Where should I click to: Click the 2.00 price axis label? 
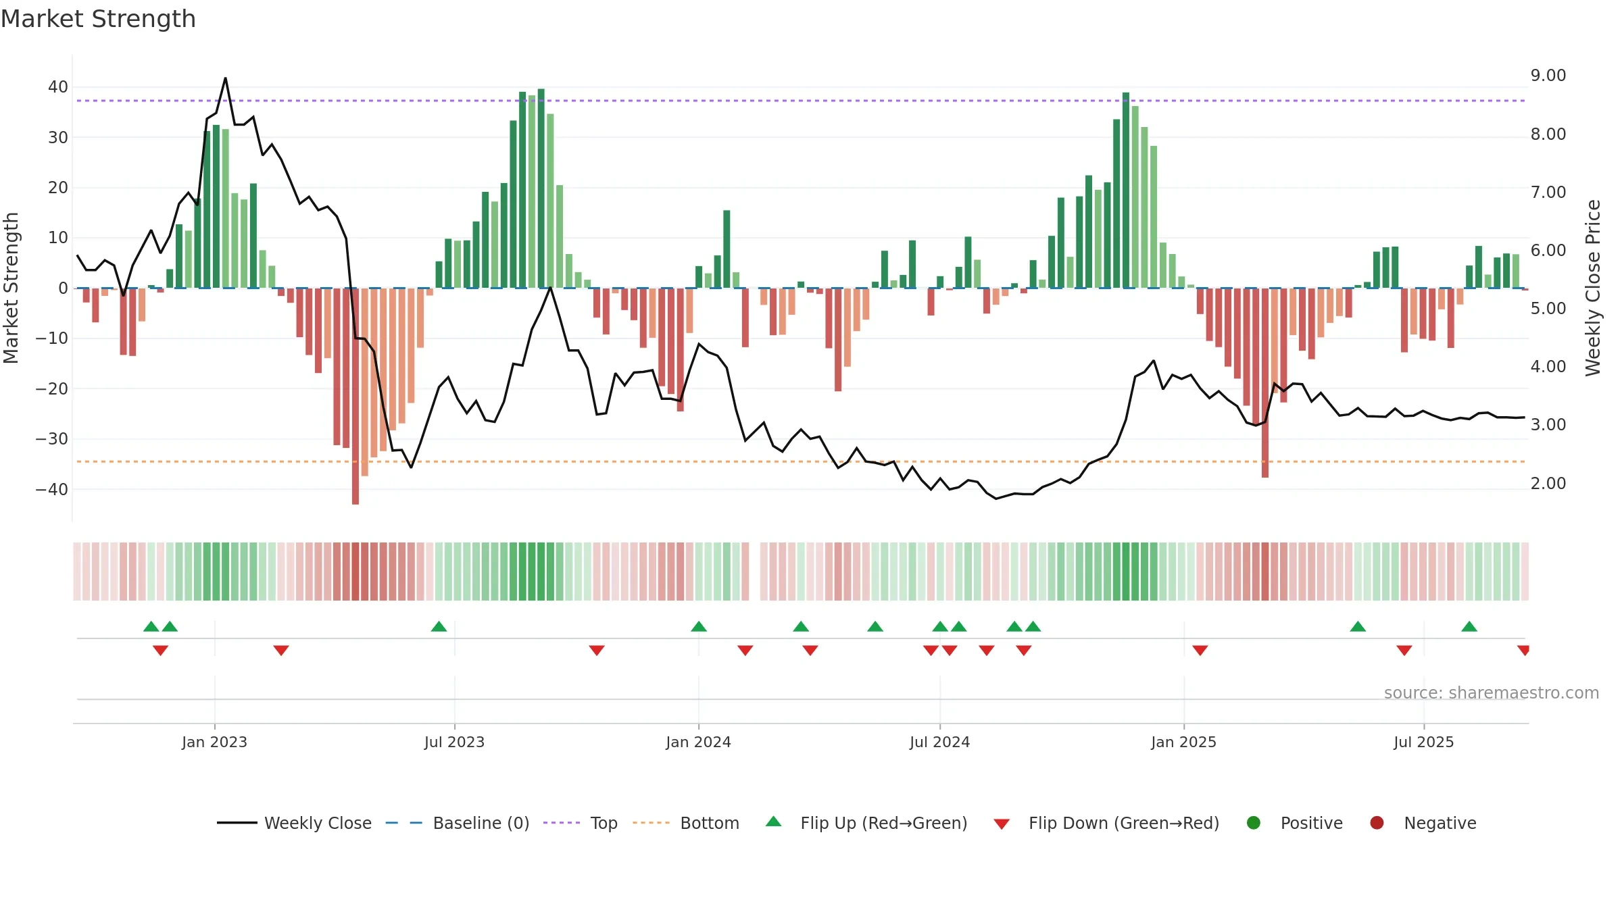coord(1548,483)
